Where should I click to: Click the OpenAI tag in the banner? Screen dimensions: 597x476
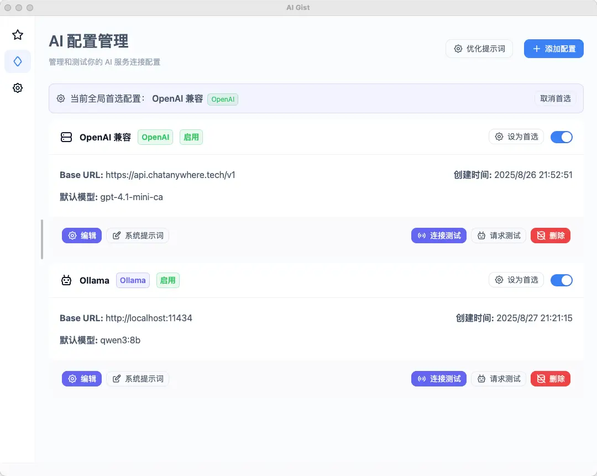click(x=223, y=100)
